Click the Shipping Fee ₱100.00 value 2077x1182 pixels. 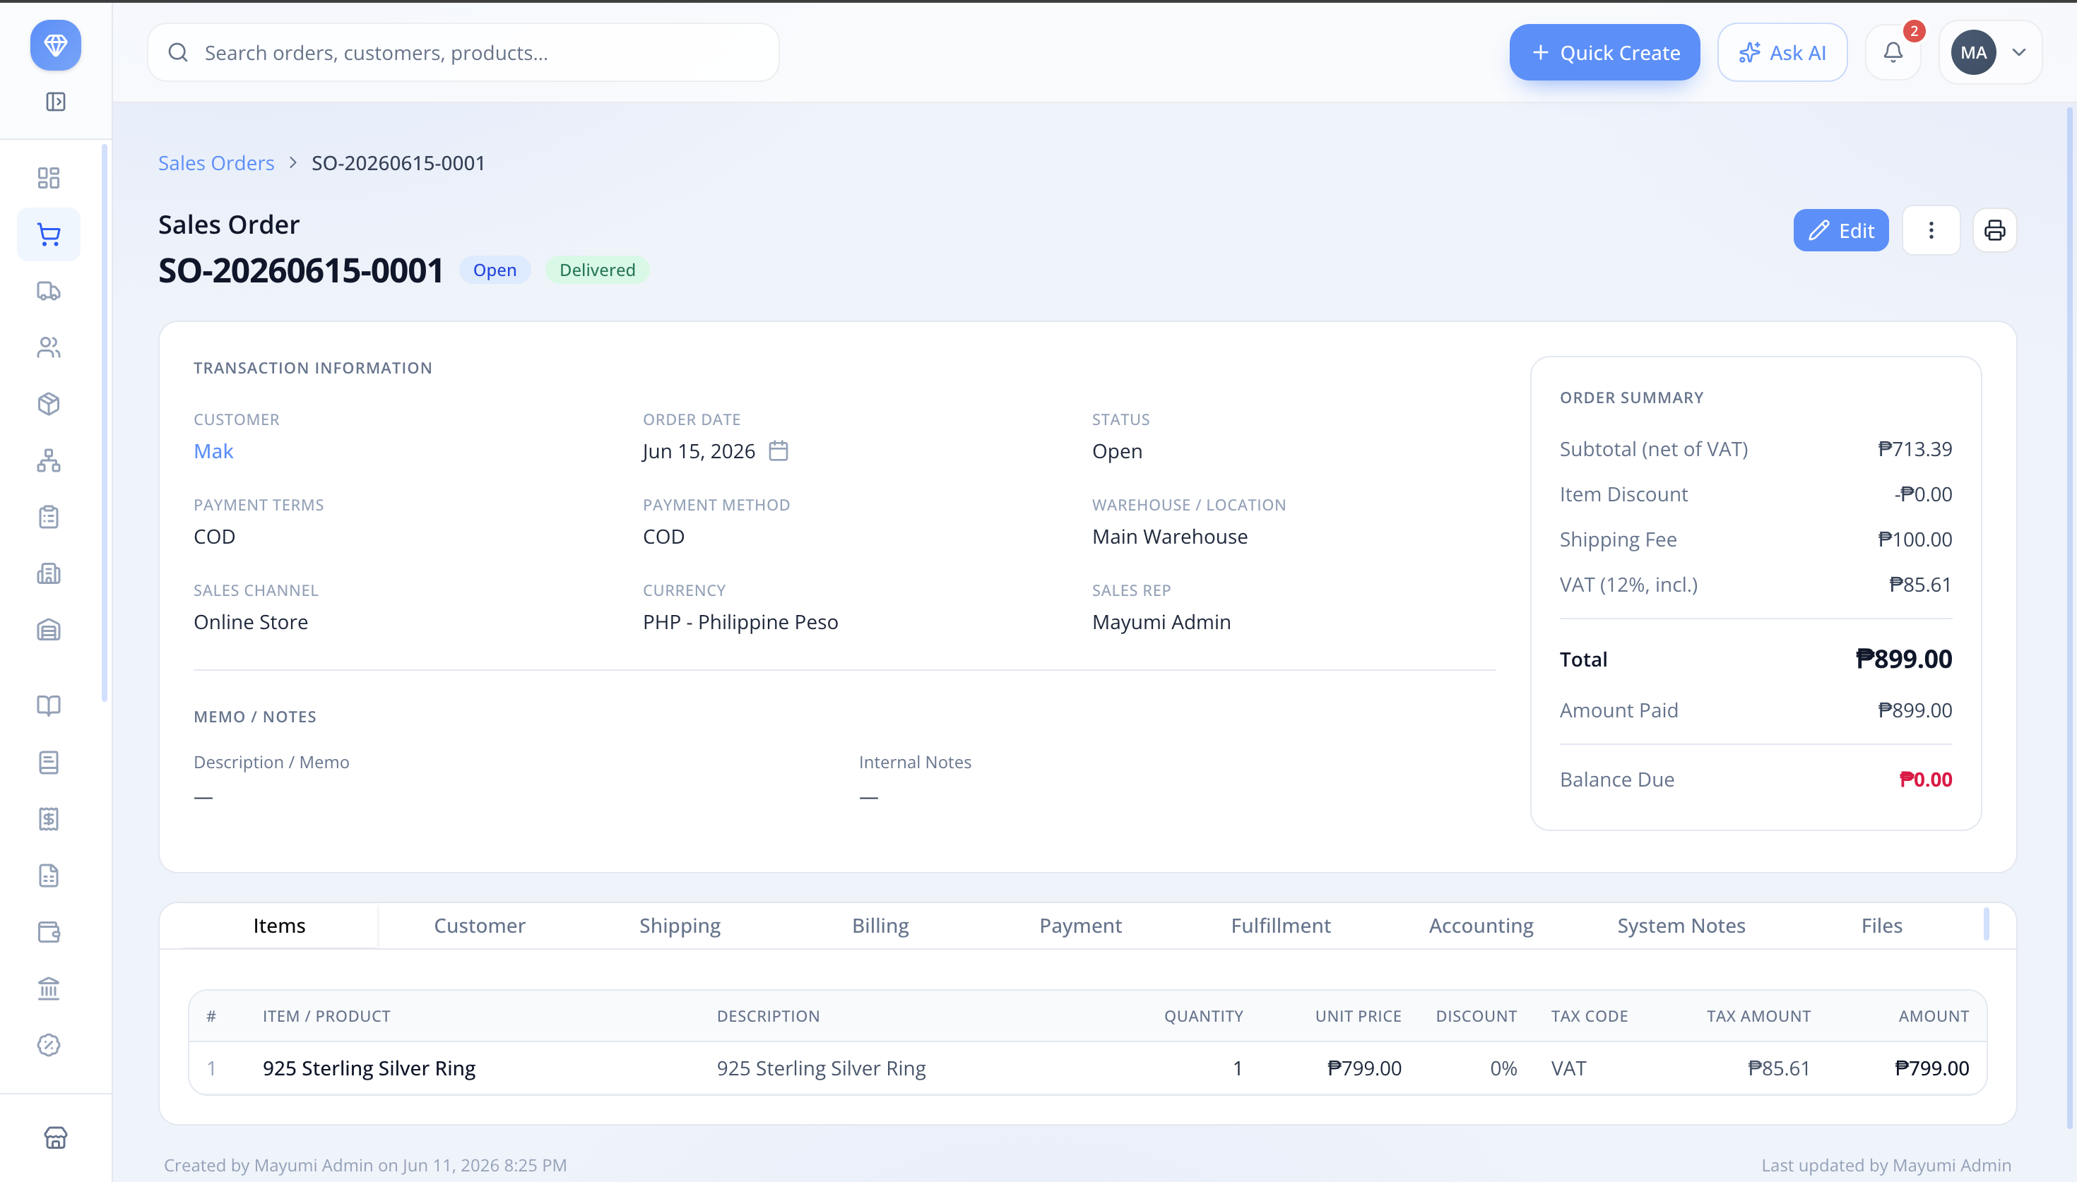1915,539
